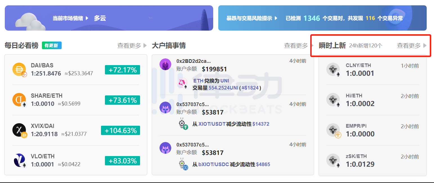The image size is (434, 183).
Task: Click the EMPR/Pi new pair icon
Action: coord(333,130)
